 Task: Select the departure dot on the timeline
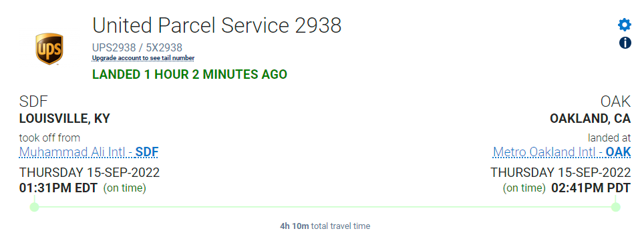click(x=35, y=207)
